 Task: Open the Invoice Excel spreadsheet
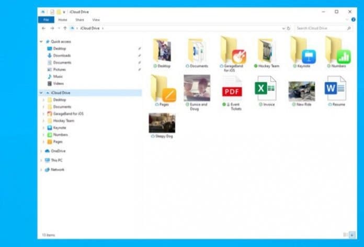[266, 89]
